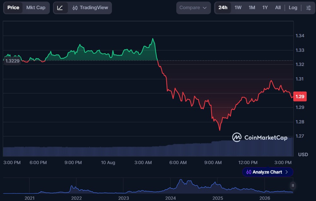Viewport: 316px width, 201px height.
Task: Click 2024 in the range navigator
Action: [171, 198]
